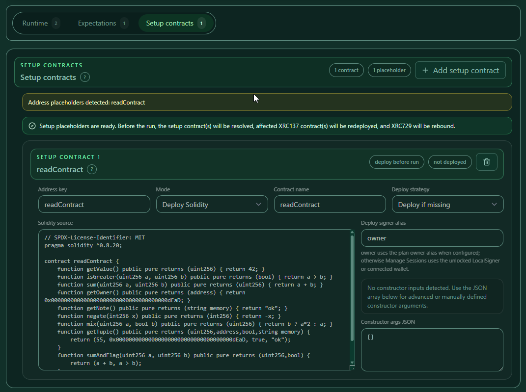Image resolution: width=526 pixels, height=392 pixels.
Task: Open the Deploy strategy dropdown
Action: click(447, 205)
